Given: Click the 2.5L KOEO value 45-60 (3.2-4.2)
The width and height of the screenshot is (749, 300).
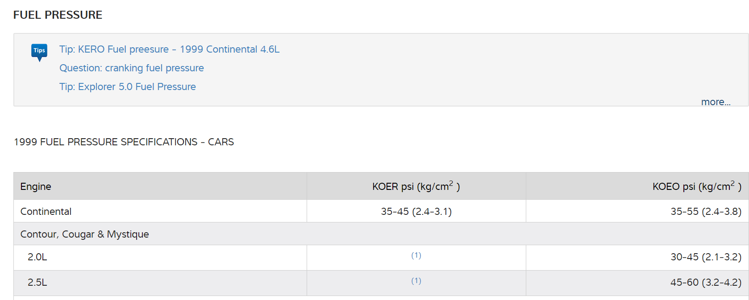Looking at the screenshot, I should [x=706, y=282].
